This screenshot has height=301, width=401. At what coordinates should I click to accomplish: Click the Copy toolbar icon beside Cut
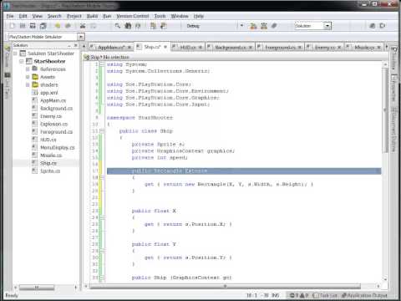pos(93,26)
